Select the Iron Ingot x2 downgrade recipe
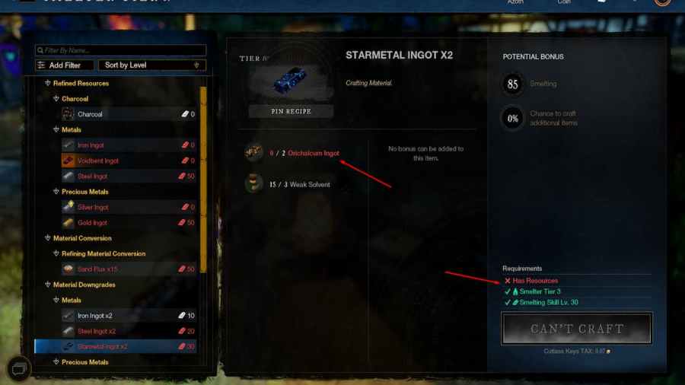 129,316
